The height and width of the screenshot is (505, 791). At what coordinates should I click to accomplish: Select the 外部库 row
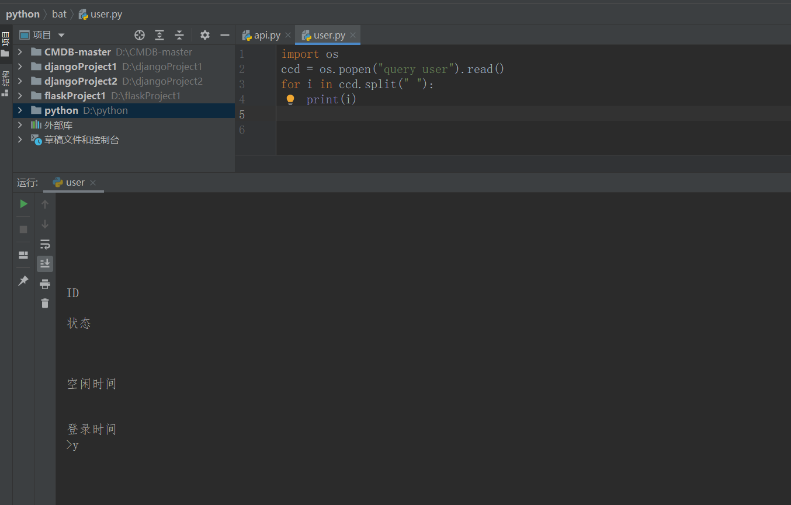[x=124, y=125]
